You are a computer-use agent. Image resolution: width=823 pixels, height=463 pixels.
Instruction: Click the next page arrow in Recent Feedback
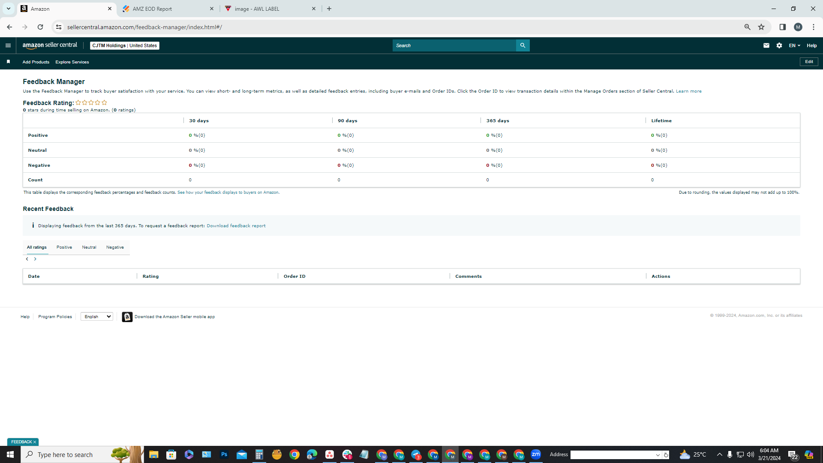coord(35,259)
